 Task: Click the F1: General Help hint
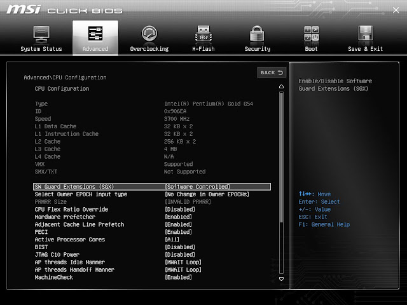[324, 224]
